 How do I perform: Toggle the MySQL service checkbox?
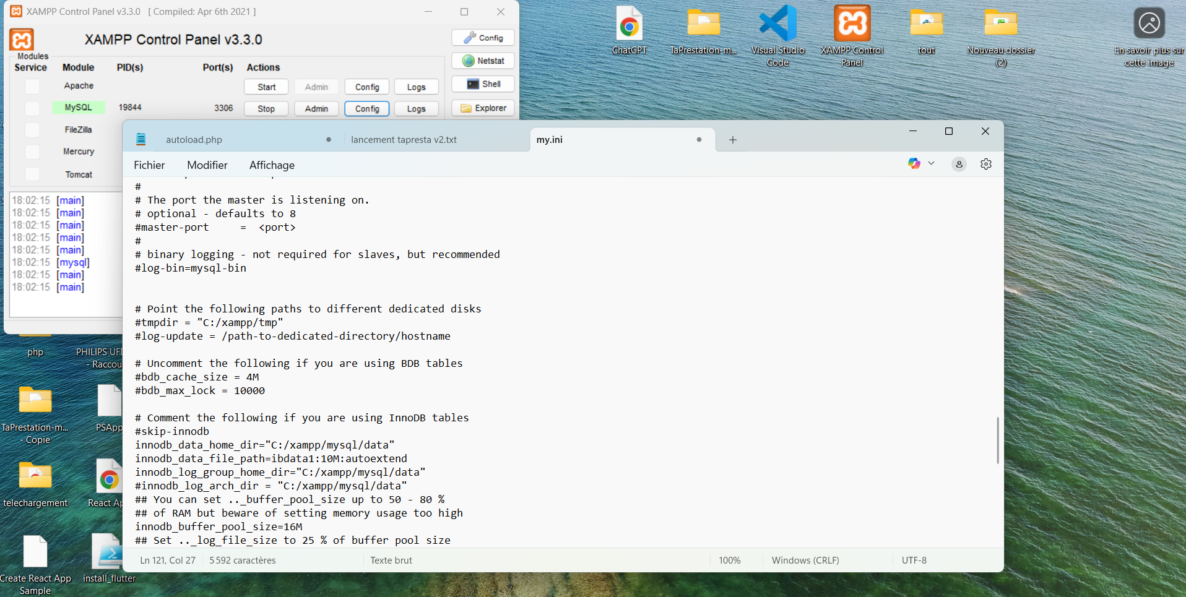(x=32, y=108)
